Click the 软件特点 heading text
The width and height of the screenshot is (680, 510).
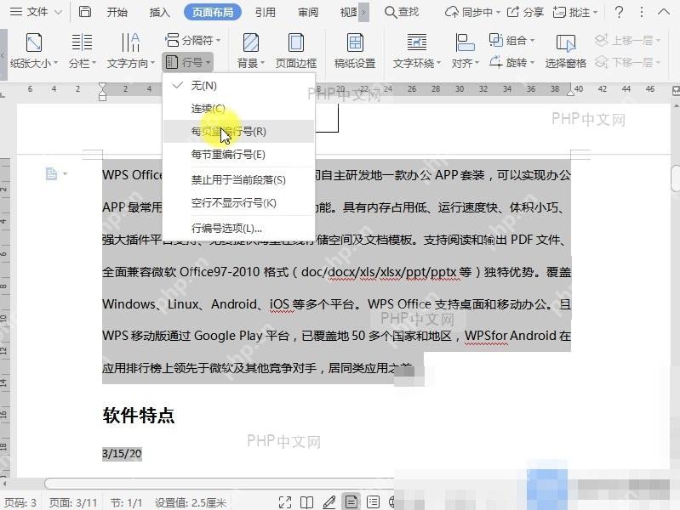click(139, 415)
